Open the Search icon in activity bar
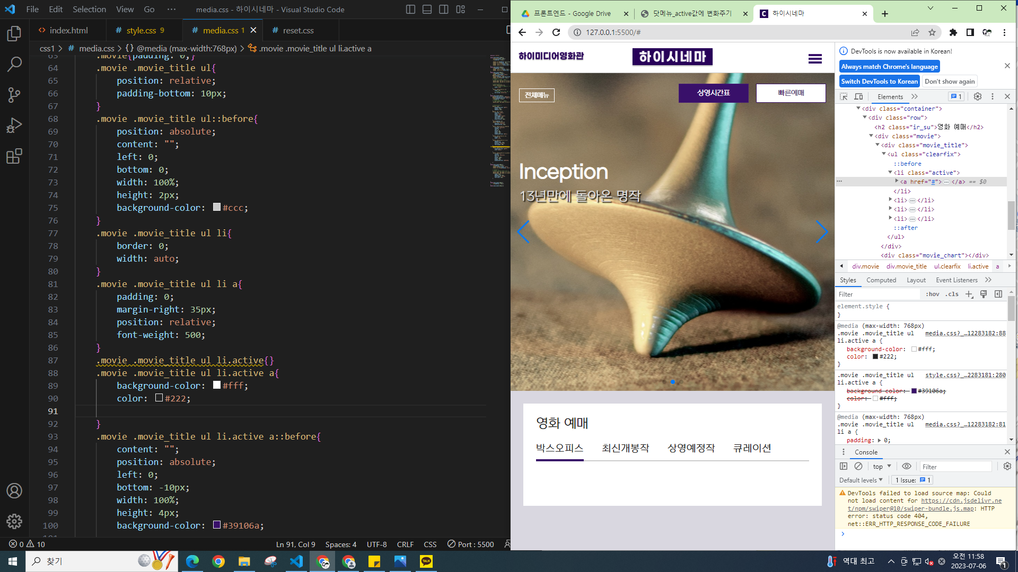The image size is (1018, 572). [x=14, y=65]
